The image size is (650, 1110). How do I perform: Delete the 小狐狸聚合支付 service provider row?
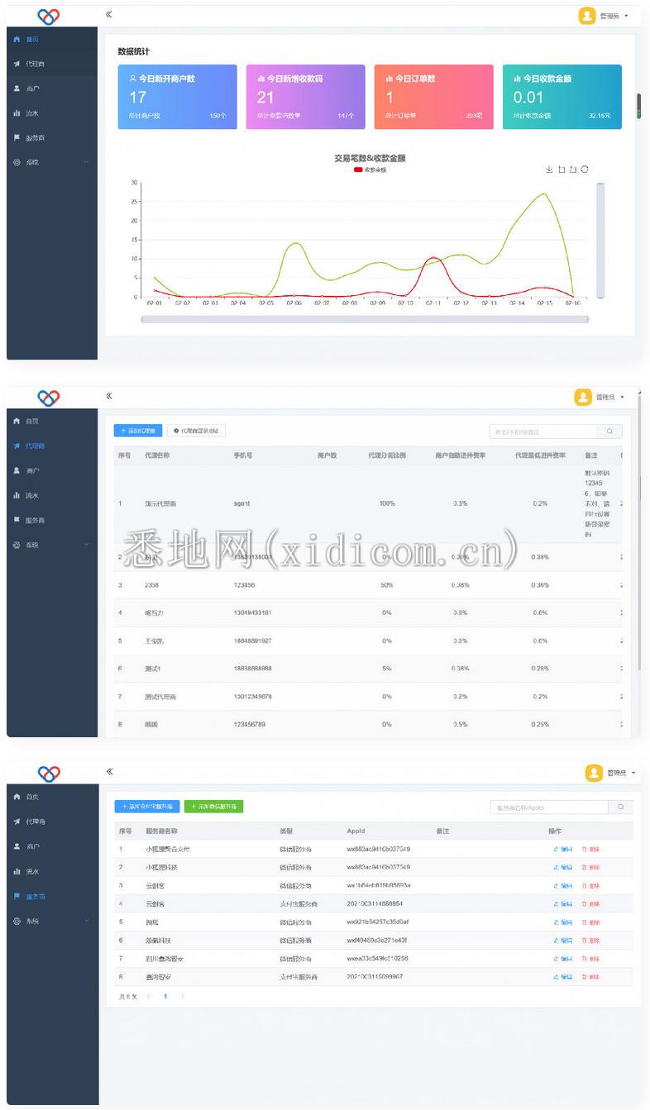coord(591,850)
